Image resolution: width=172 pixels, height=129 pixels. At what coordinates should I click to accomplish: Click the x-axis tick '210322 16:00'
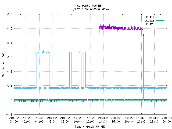[x=116, y=120]
